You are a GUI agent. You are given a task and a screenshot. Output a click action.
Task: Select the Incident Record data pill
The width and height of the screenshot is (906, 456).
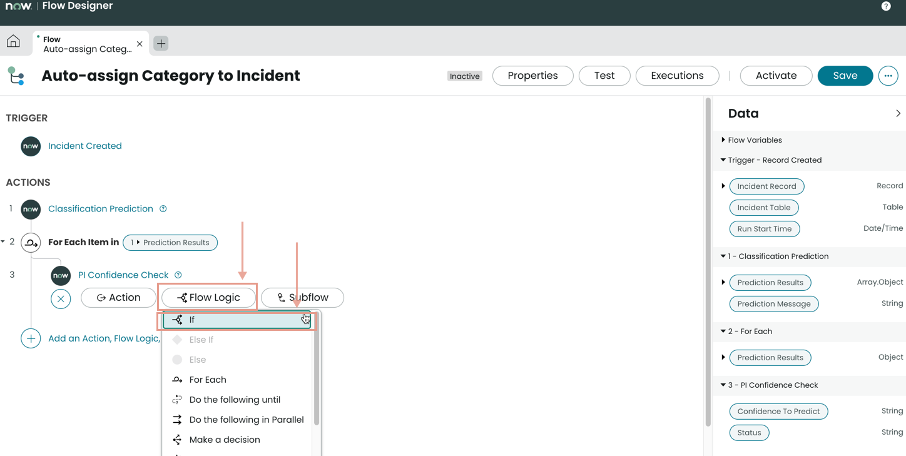click(x=766, y=186)
